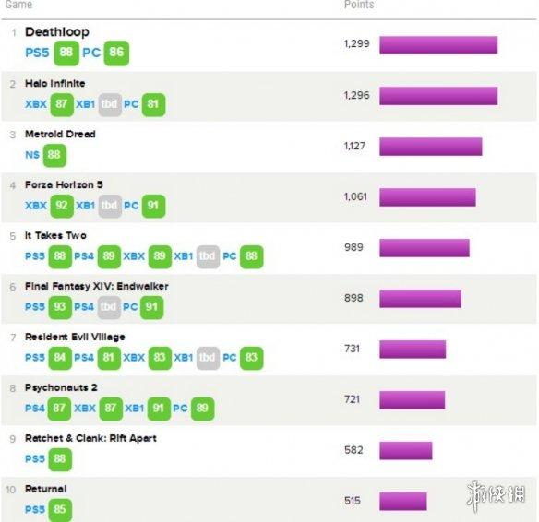Click Halo Infinite XB1 tbd badge

[110, 104]
